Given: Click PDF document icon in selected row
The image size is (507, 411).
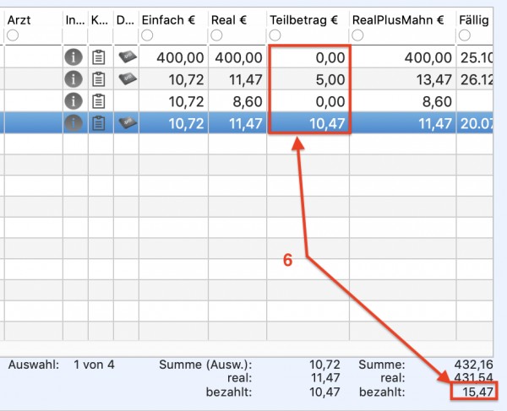Looking at the screenshot, I should pos(128,122).
